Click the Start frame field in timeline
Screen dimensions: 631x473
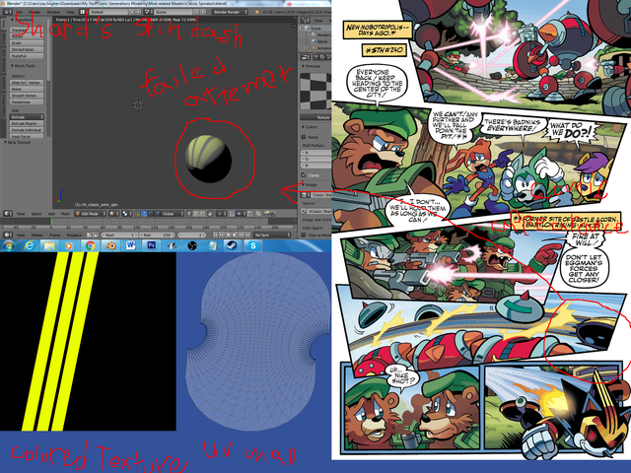click(x=119, y=235)
